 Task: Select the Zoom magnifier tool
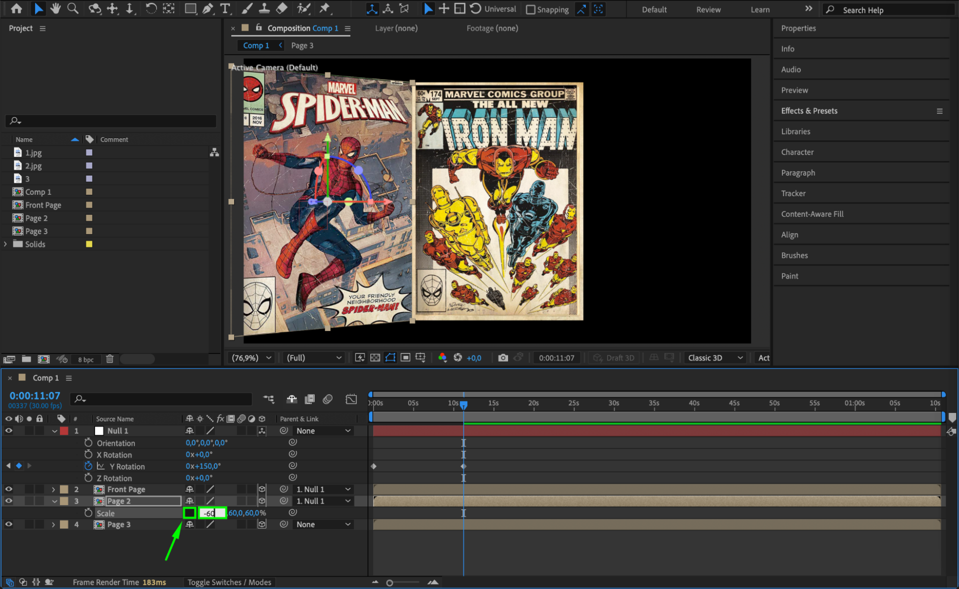pos(73,9)
